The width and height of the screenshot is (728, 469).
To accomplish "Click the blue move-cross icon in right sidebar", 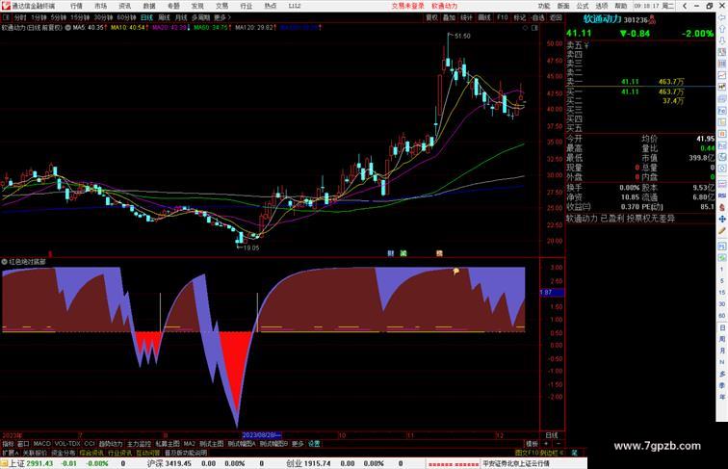I will [x=722, y=220].
